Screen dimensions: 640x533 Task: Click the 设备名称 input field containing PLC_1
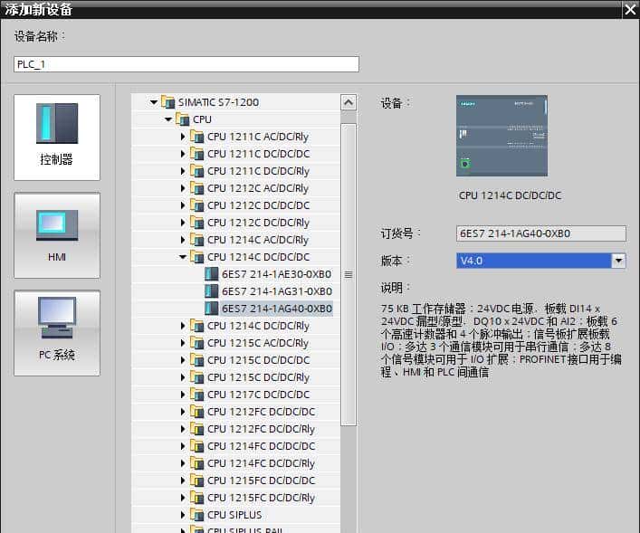coord(186,64)
